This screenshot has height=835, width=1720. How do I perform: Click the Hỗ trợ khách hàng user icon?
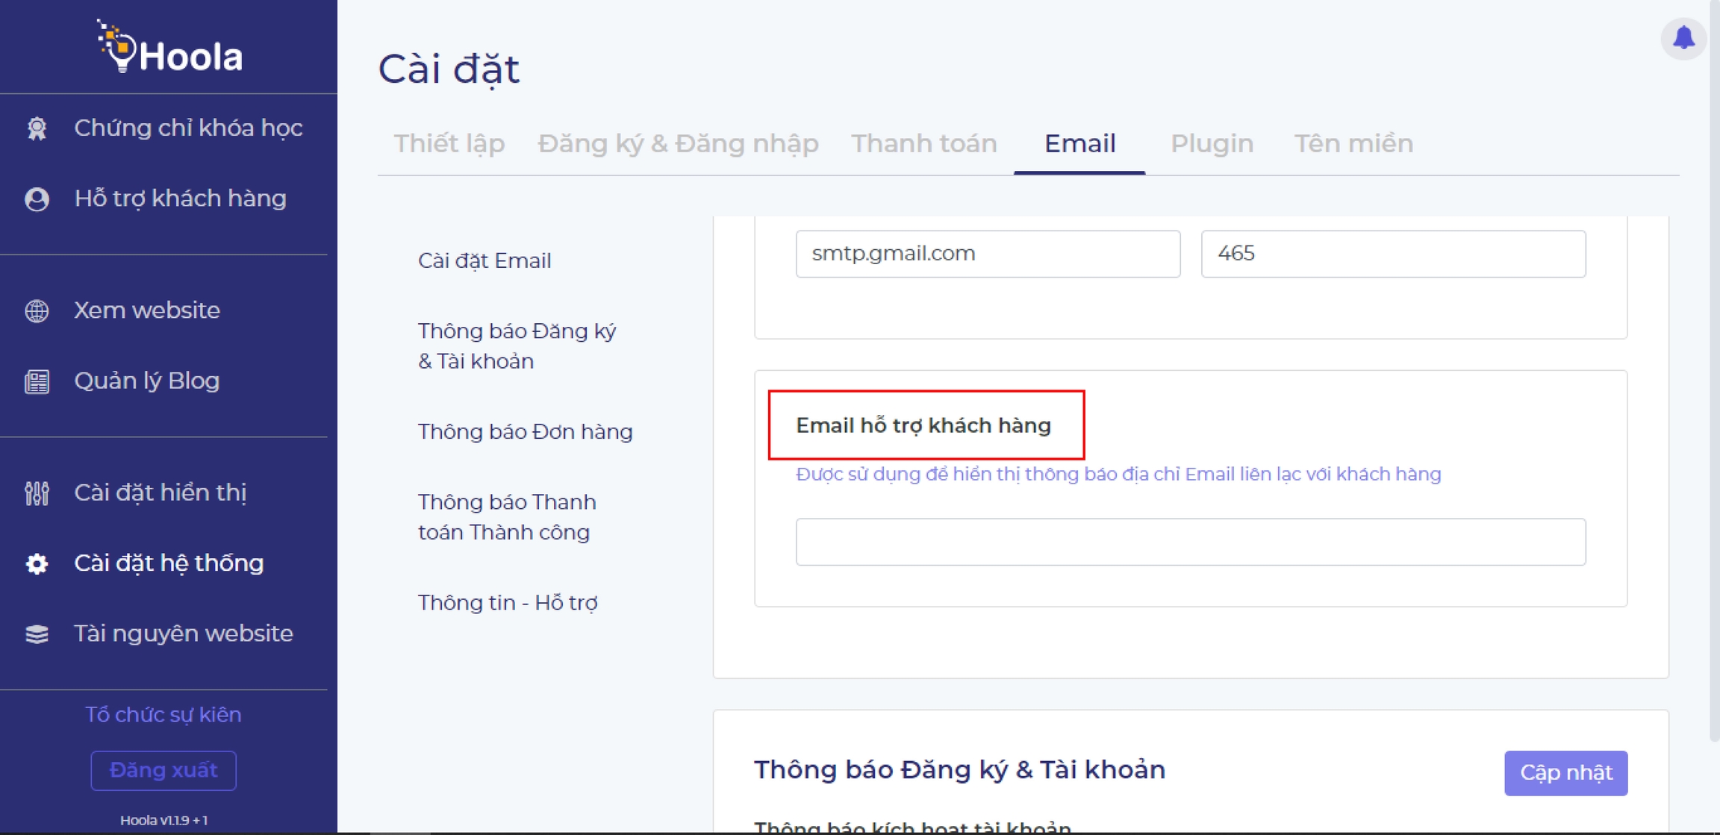[37, 199]
